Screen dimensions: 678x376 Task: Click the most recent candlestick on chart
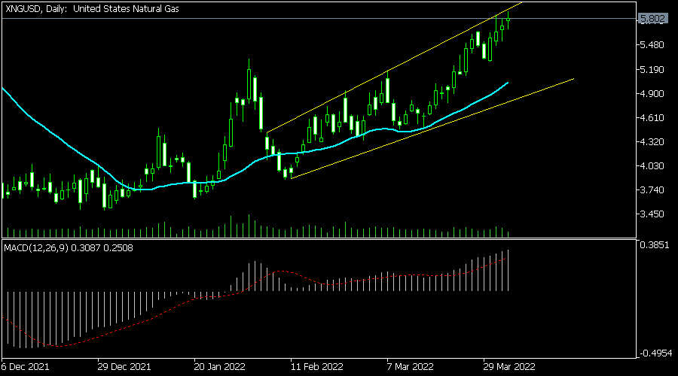(508, 20)
